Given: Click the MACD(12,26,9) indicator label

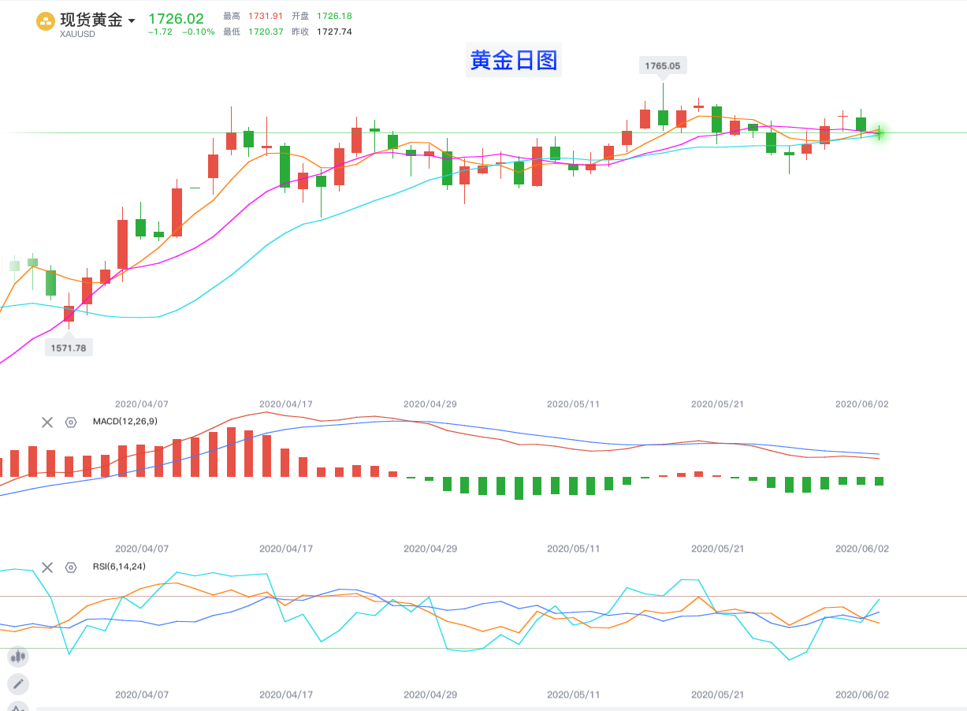Looking at the screenshot, I should coord(125,422).
